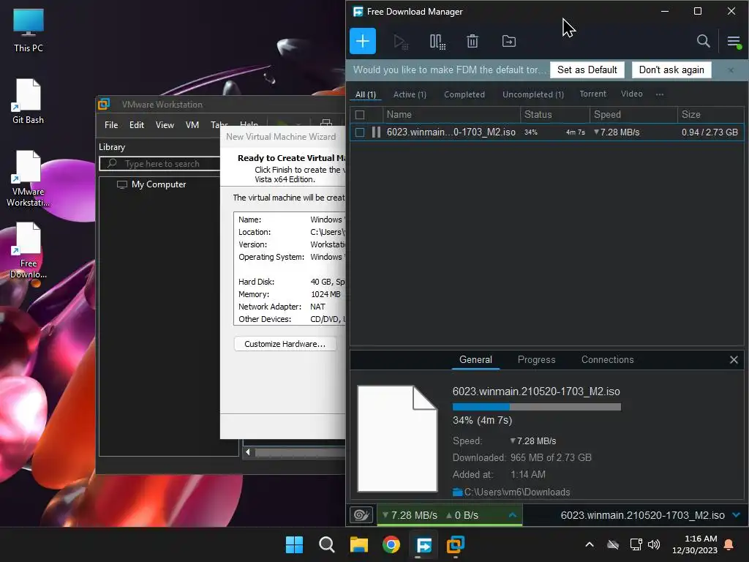
Task: Open the volume control in system tray
Action: click(x=654, y=544)
